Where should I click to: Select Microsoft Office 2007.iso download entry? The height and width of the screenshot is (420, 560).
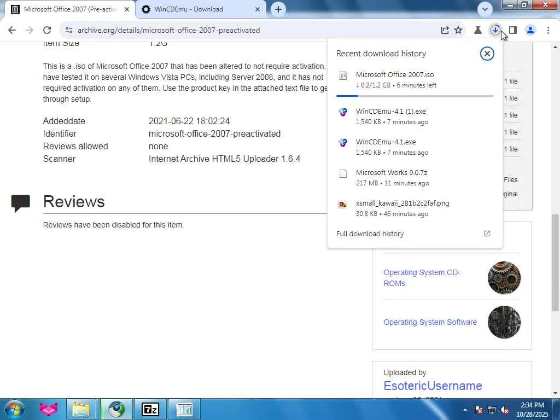415,80
